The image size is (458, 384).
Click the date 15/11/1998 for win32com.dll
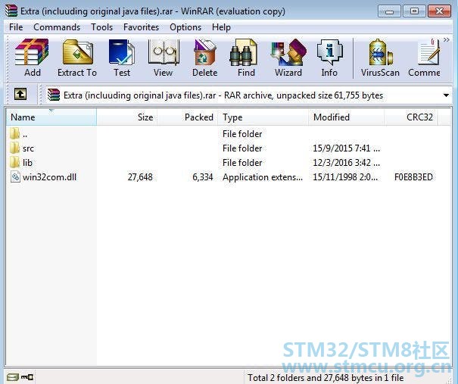[345, 177]
